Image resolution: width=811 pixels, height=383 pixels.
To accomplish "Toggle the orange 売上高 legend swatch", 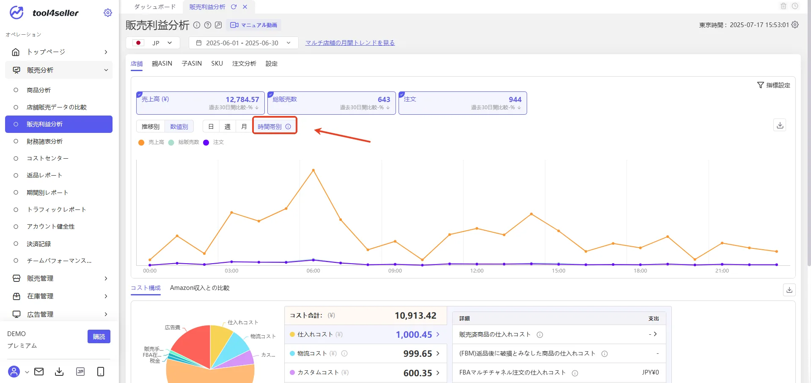I will 141,142.
